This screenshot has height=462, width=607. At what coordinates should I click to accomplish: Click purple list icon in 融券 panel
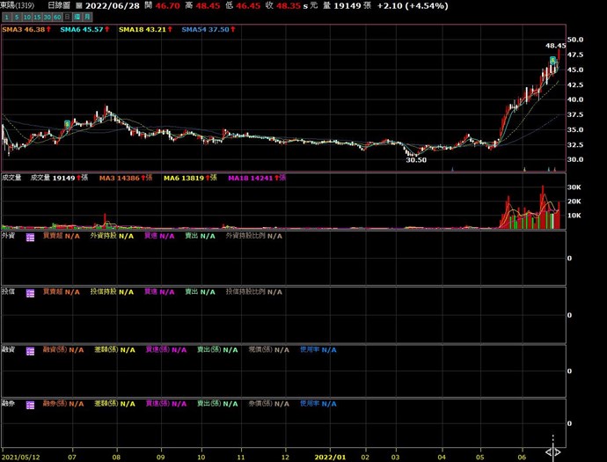click(x=30, y=404)
